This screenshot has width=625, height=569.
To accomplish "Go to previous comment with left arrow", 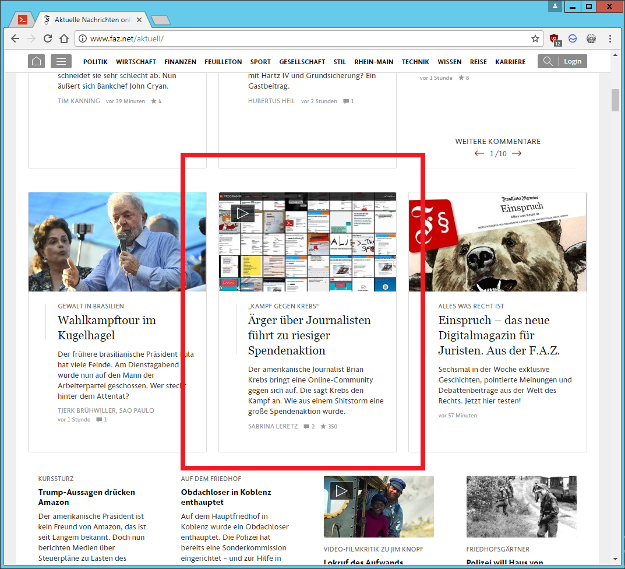I will pos(479,154).
